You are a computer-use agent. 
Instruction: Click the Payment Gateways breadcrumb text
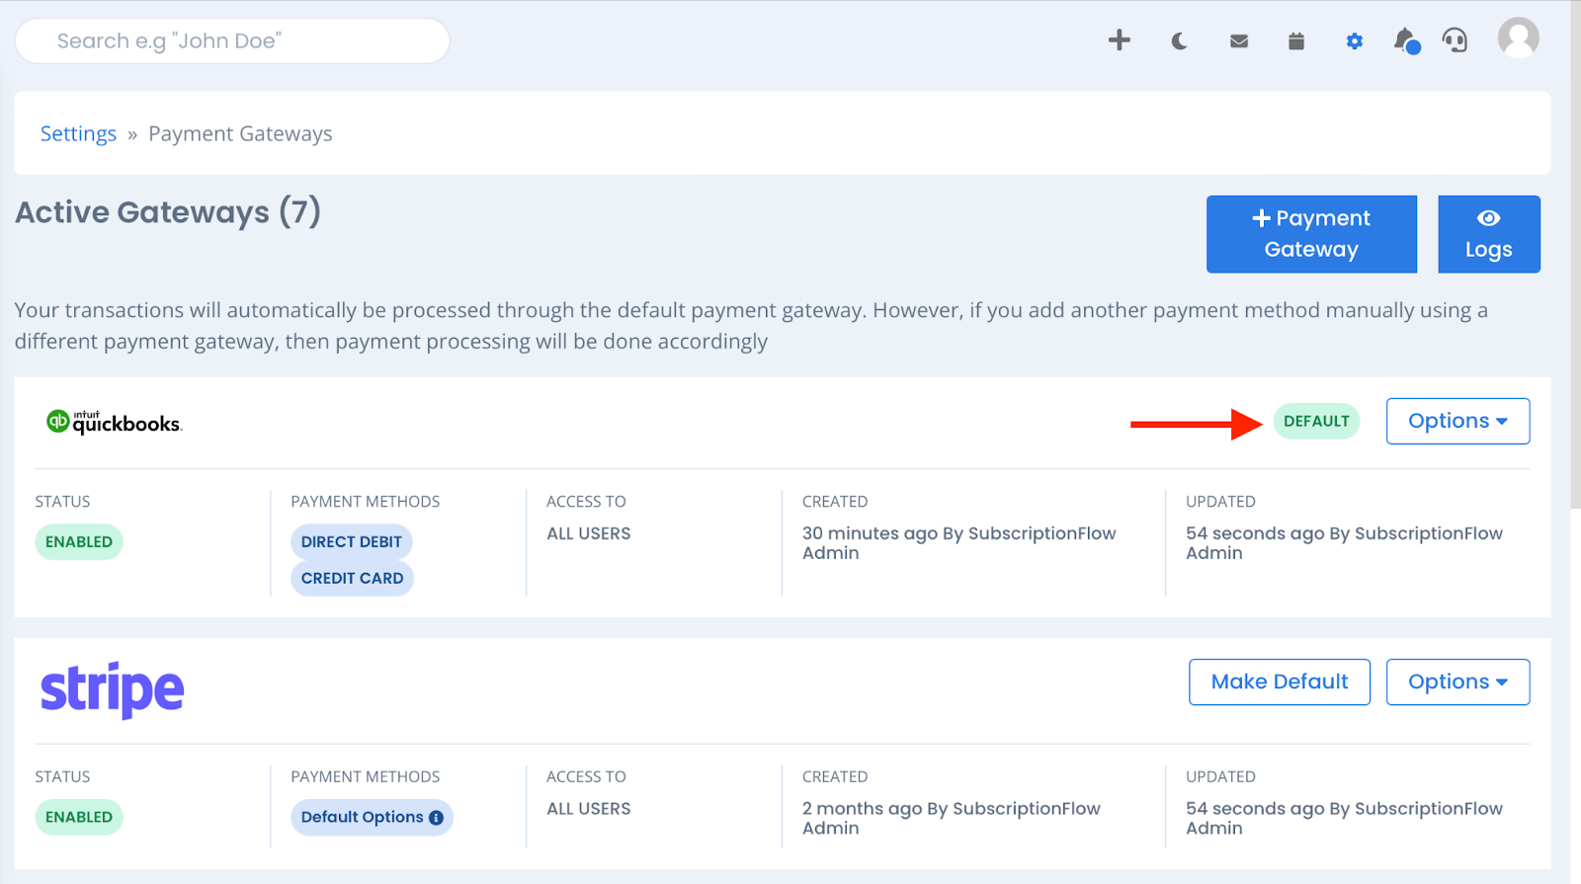click(x=240, y=133)
